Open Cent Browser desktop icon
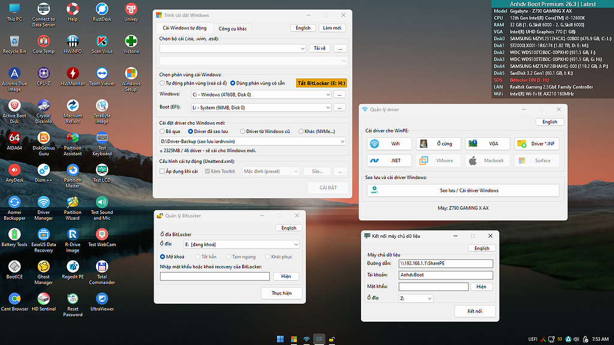The image size is (614, 345). [x=14, y=302]
